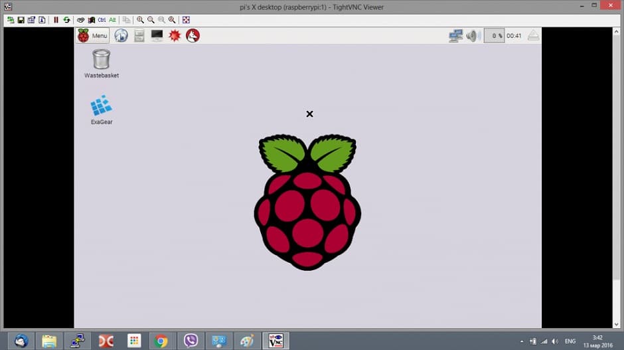Save connection with the floppy icon

pyautogui.click(x=21, y=20)
